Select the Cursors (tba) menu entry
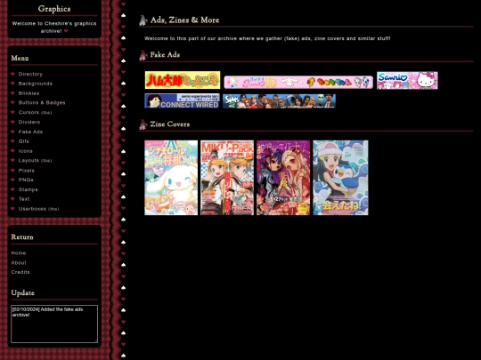This screenshot has height=360, width=481. (x=35, y=112)
